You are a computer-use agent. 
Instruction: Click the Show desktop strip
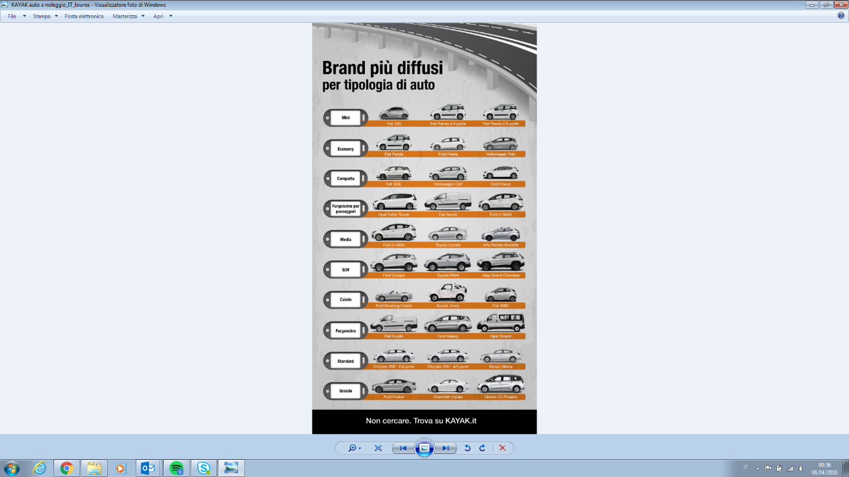[x=846, y=468]
